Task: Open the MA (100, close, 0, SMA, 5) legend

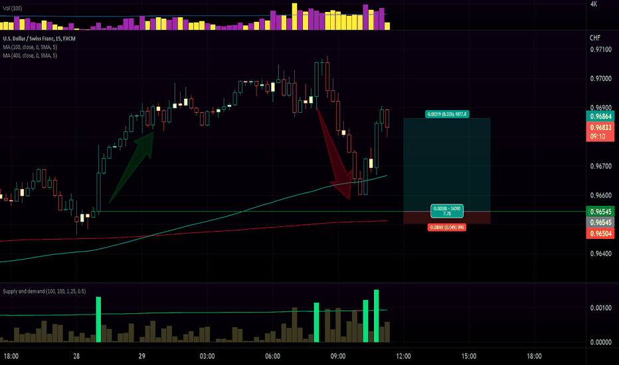Action: pos(30,47)
